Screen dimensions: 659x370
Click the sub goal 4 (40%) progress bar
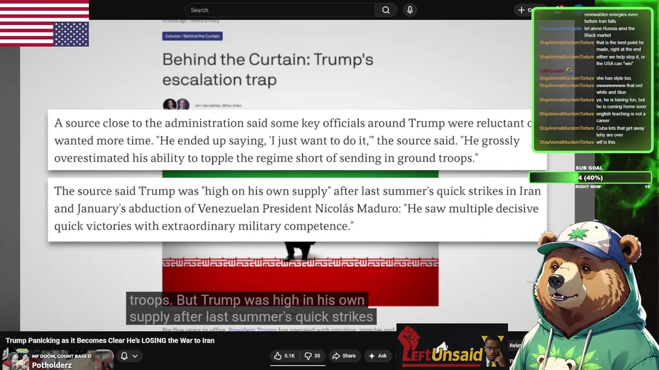click(590, 177)
